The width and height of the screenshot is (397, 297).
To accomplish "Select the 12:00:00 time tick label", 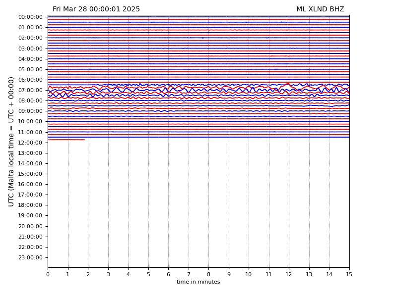I will (30, 143).
